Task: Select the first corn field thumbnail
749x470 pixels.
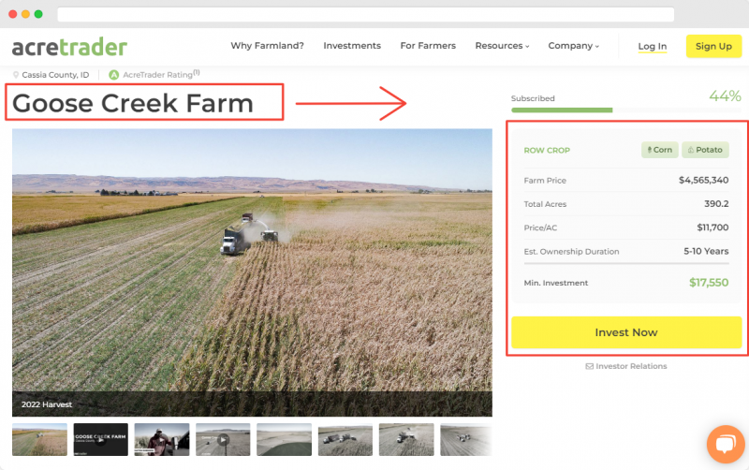Action: pyautogui.click(x=39, y=439)
